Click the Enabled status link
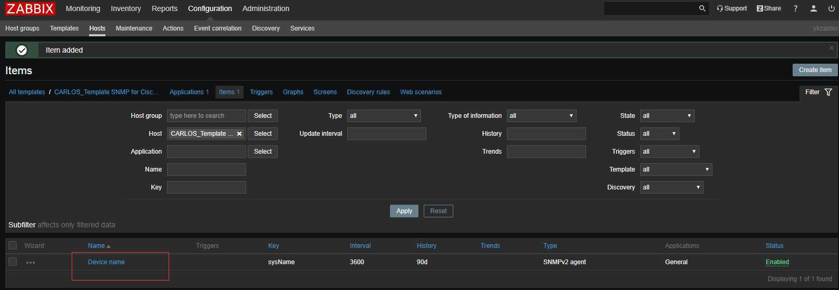 click(x=777, y=262)
